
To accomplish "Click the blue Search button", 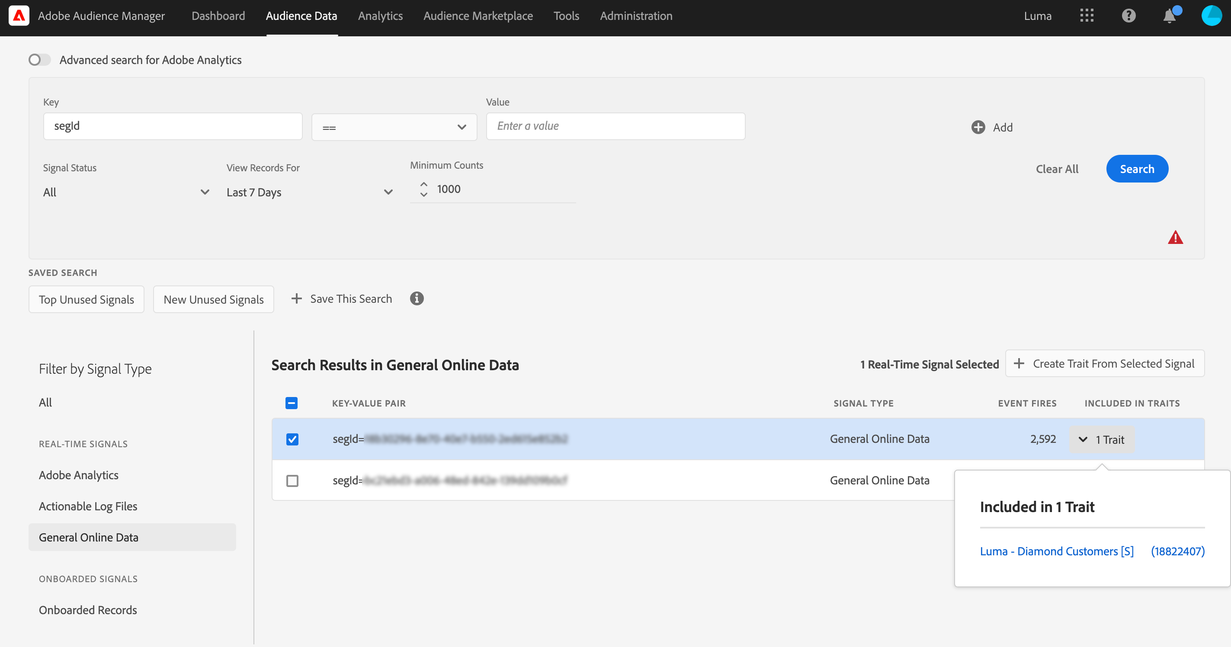I will 1137,169.
